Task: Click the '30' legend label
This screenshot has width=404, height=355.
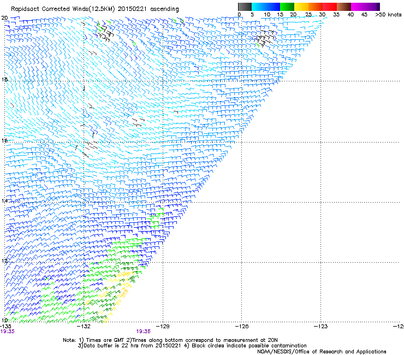Action: [x=322, y=15]
